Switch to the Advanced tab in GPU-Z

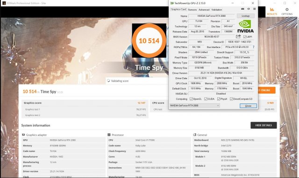(x=204, y=9)
